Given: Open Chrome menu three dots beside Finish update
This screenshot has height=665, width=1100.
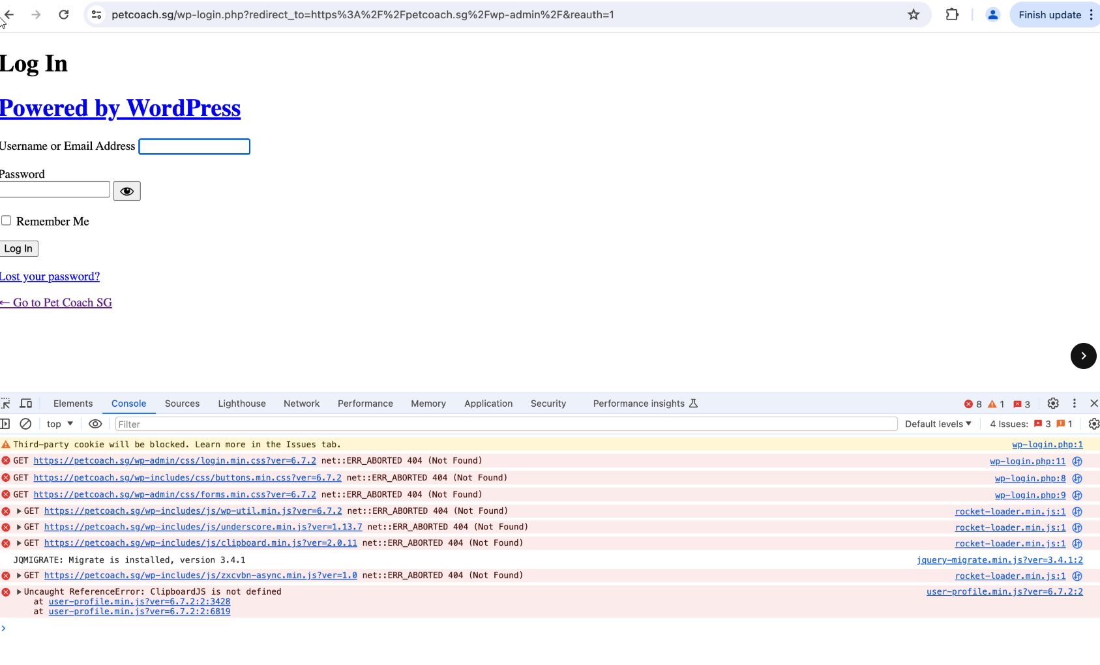Looking at the screenshot, I should point(1091,14).
